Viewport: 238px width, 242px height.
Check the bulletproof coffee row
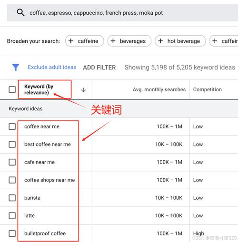click(x=12, y=233)
